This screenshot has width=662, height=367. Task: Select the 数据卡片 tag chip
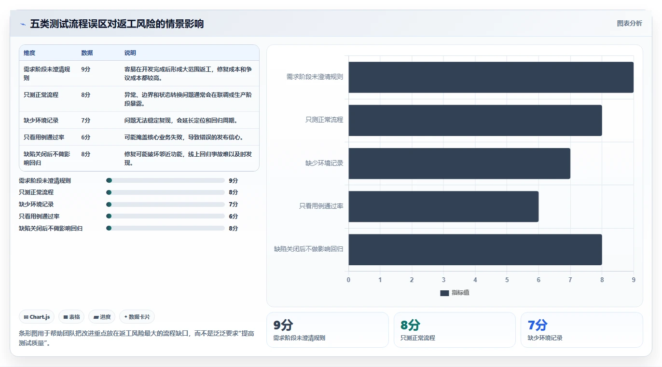tap(137, 317)
